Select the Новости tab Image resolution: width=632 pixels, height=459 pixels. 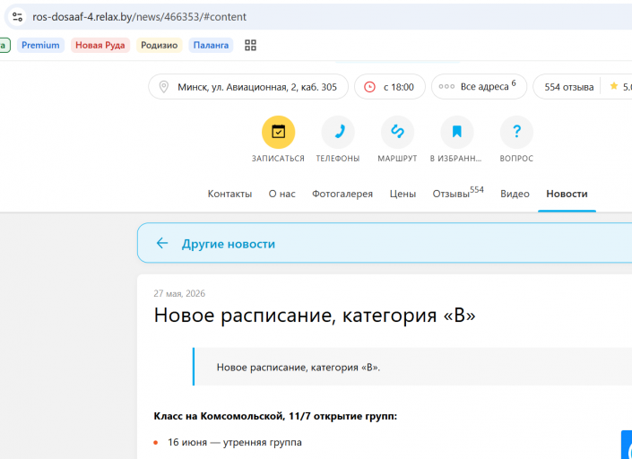567,194
